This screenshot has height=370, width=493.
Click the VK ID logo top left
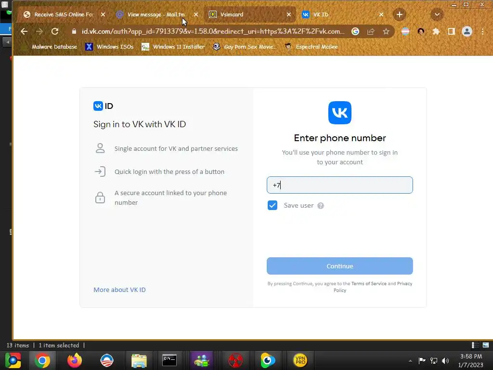coord(103,106)
